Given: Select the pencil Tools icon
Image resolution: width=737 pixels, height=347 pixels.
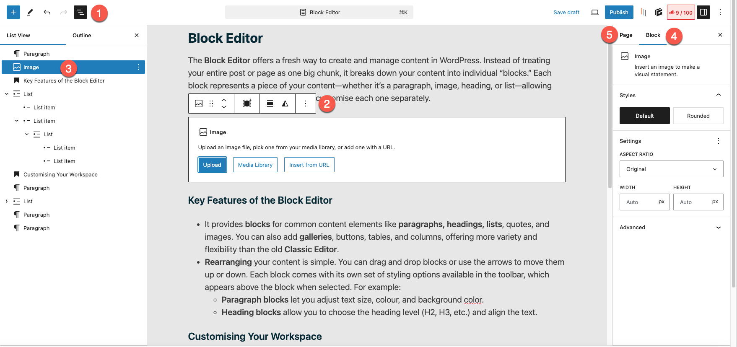Looking at the screenshot, I should [x=30, y=12].
